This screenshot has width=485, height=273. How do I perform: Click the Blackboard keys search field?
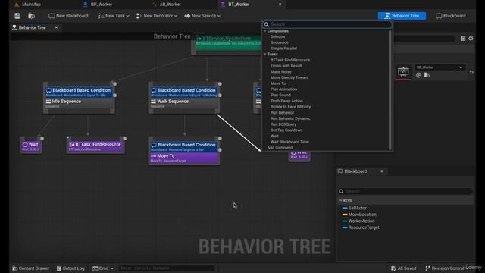[x=405, y=191]
